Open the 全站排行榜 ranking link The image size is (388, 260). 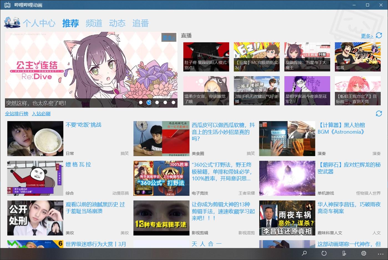17,114
